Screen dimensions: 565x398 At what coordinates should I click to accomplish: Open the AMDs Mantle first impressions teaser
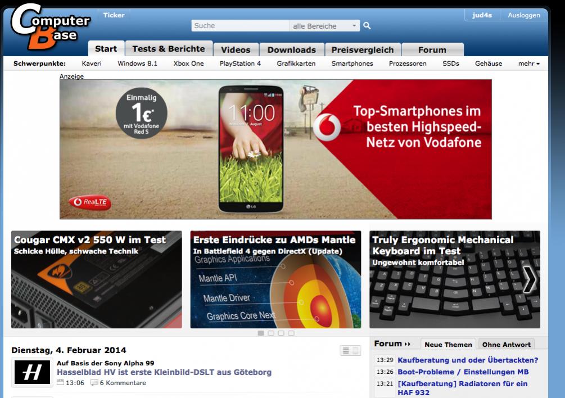pos(275,279)
